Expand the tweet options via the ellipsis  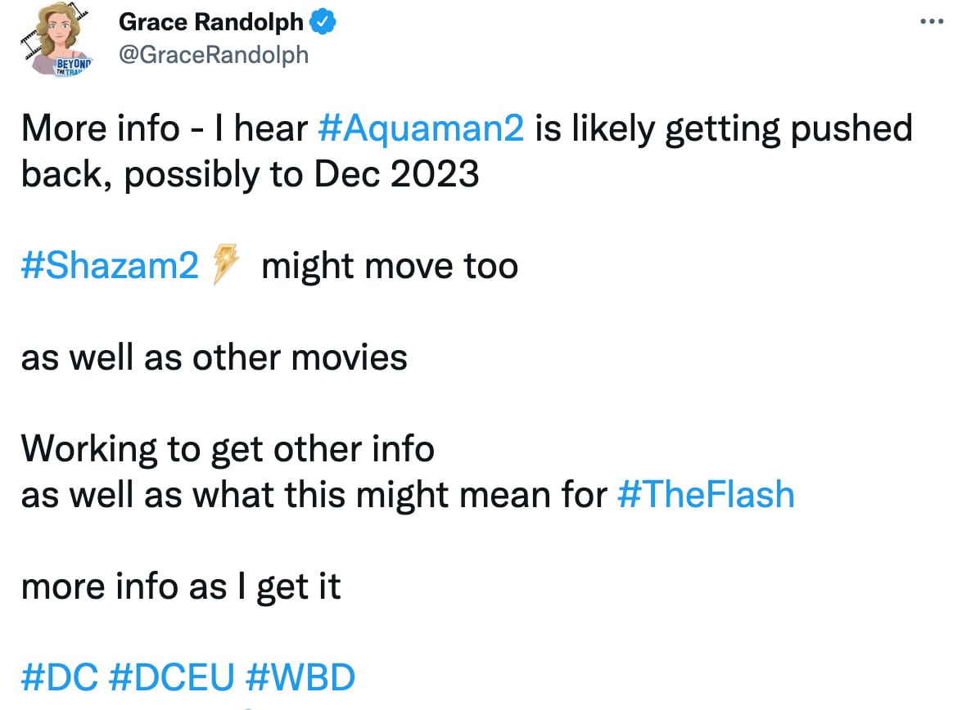point(933,22)
